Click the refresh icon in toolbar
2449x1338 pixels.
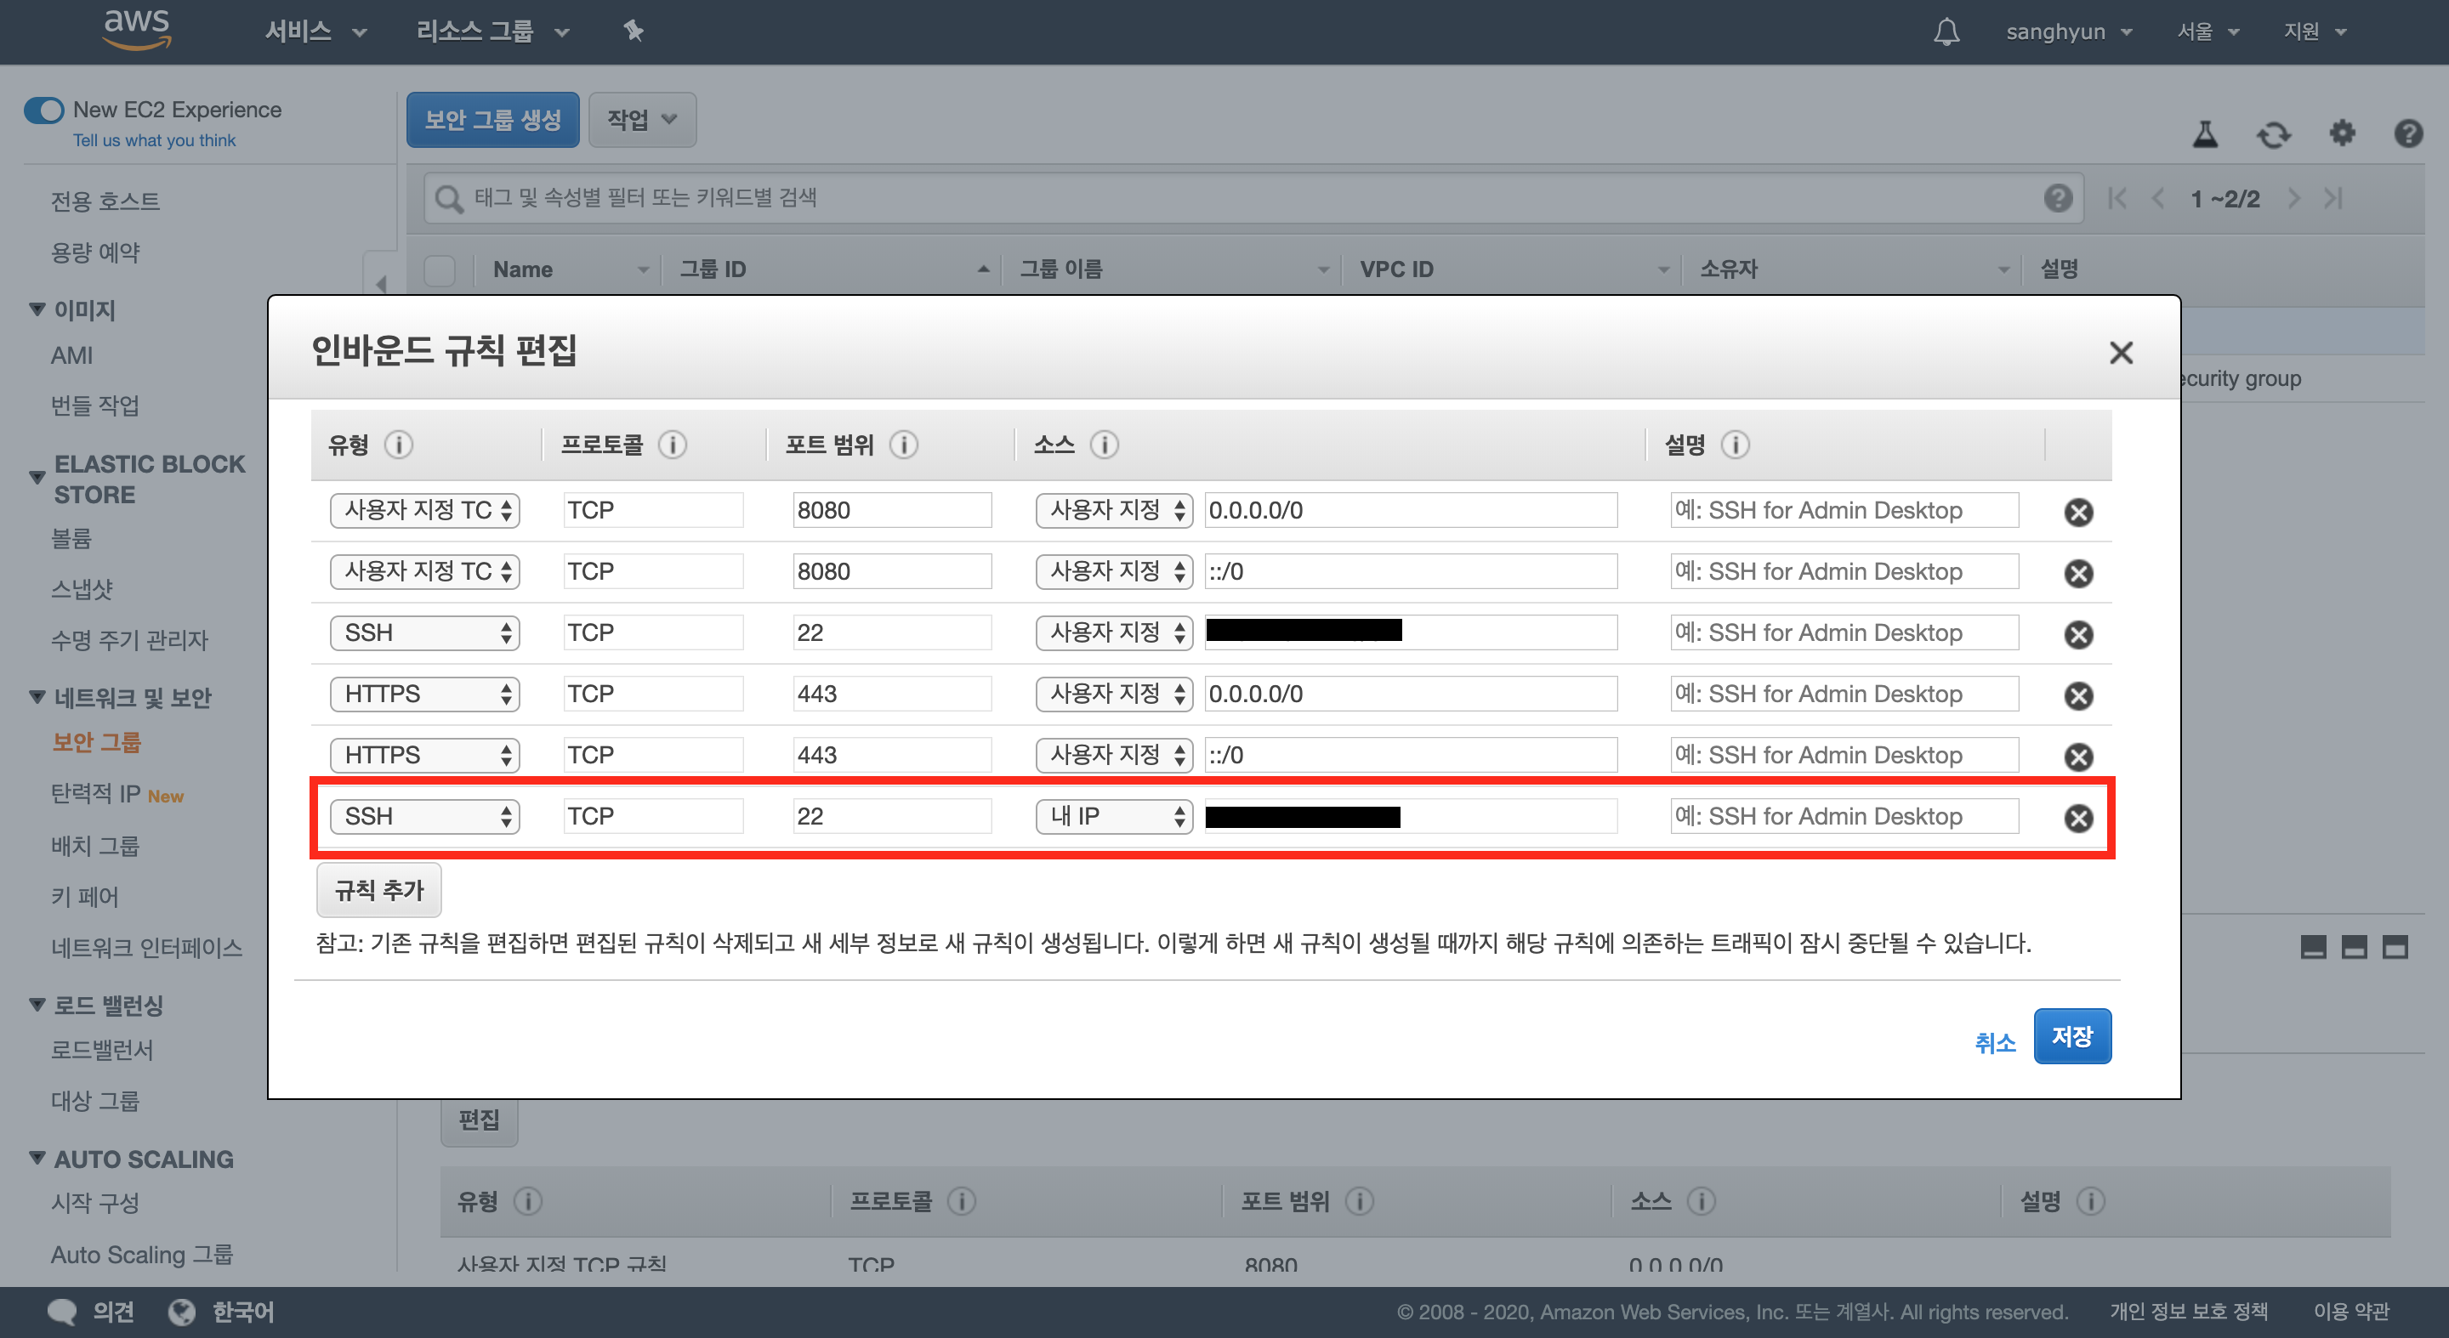[x=2273, y=135]
